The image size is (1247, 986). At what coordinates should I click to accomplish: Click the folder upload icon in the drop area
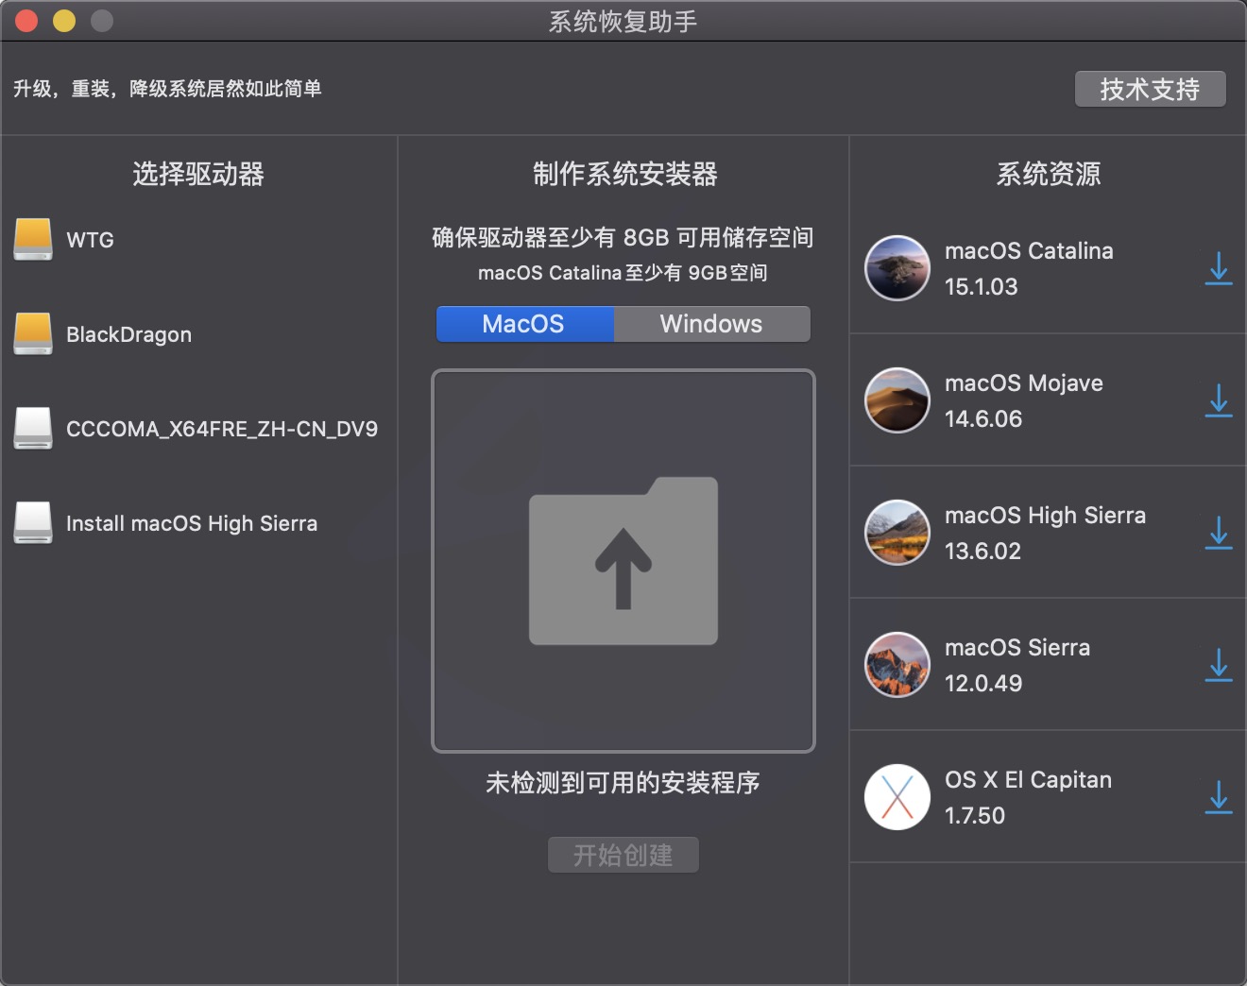click(x=623, y=561)
